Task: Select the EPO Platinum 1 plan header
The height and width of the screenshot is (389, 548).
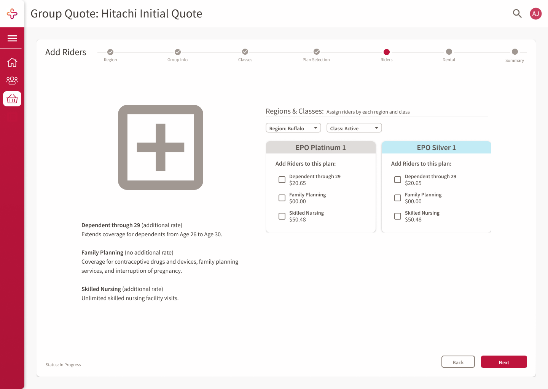Action: tap(321, 147)
